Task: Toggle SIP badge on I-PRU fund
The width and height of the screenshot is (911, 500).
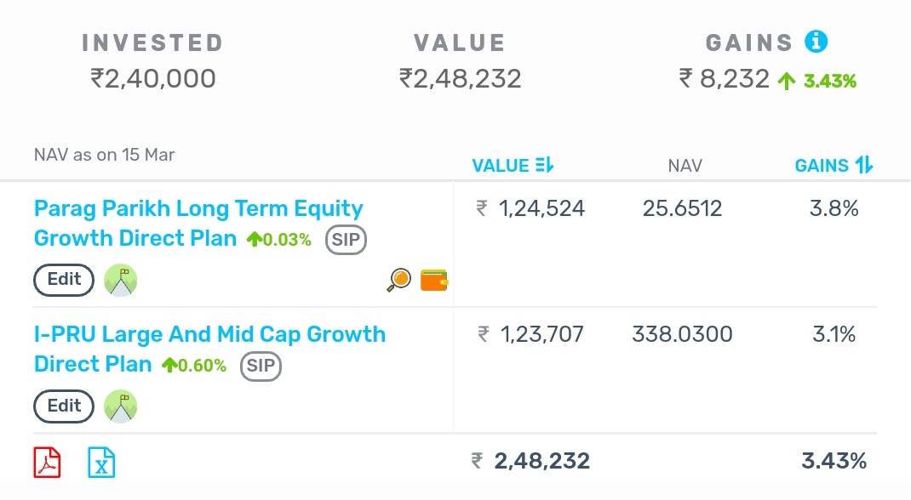Action: [x=261, y=366]
